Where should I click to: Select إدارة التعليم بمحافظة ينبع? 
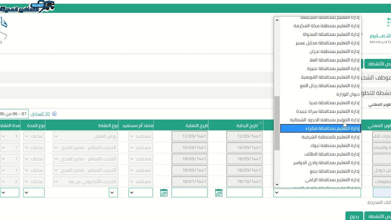click(334, 171)
